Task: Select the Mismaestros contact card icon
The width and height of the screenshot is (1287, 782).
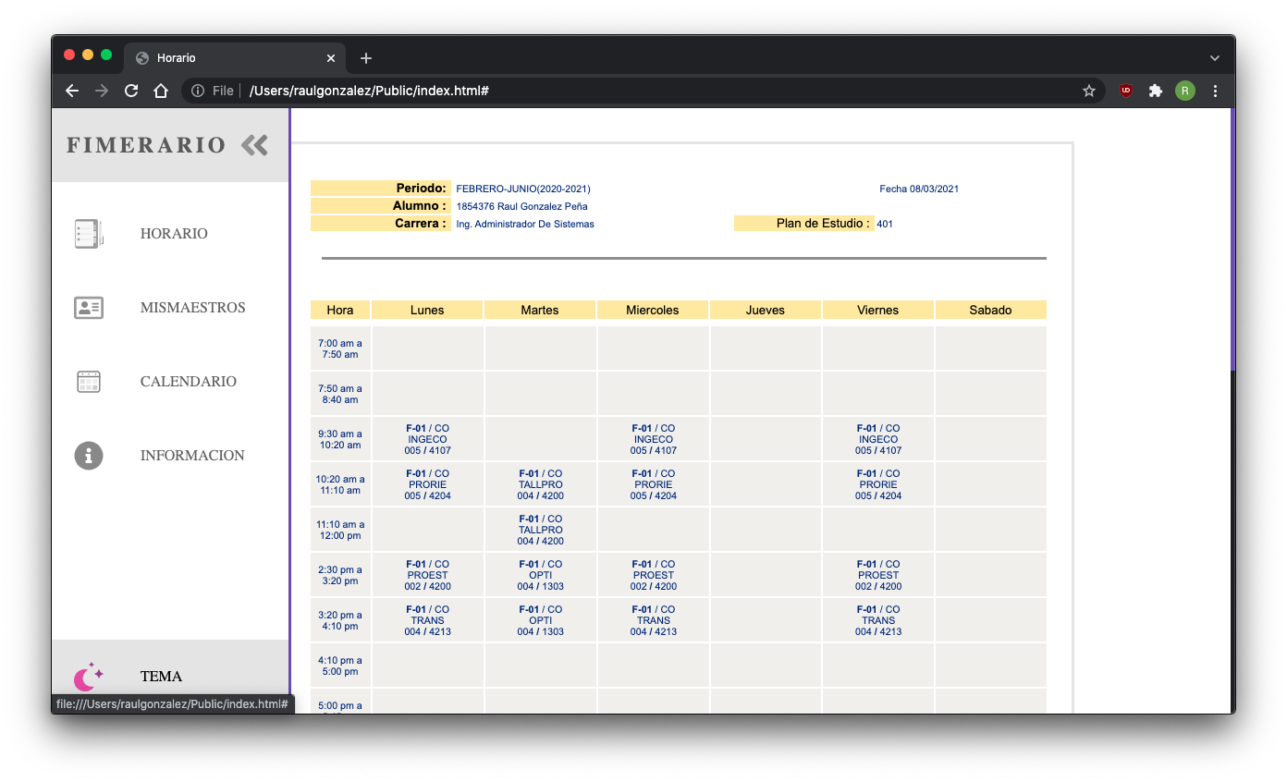Action: (x=88, y=307)
